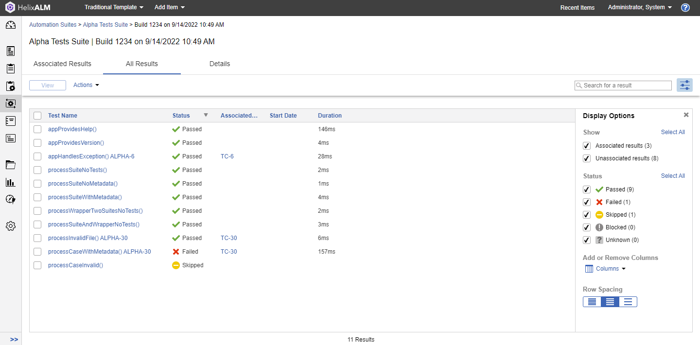700x345 pixels.
Task: Expand the left sidebar with double arrows
Action: tap(14, 339)
